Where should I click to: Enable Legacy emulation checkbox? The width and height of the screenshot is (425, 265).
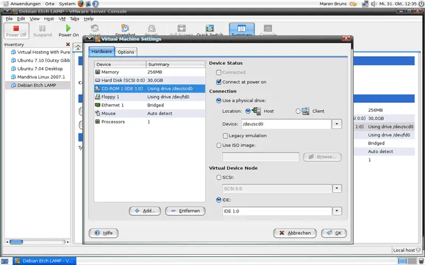click(x=225, y=136)
